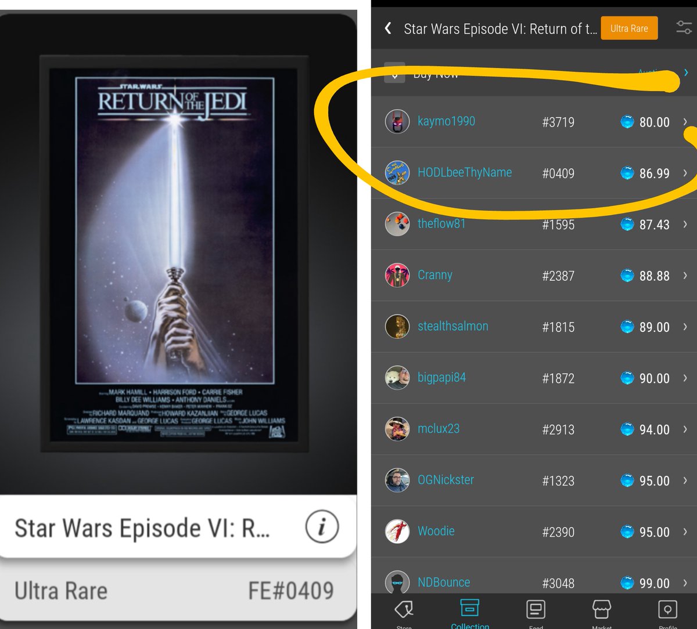
Task: Open the Store tab
Action: (404, 613)
